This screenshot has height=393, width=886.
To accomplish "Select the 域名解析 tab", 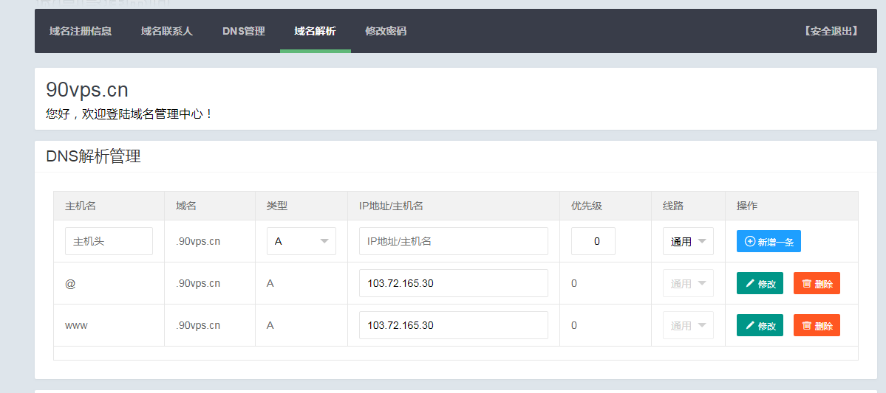I will [315, 31].
